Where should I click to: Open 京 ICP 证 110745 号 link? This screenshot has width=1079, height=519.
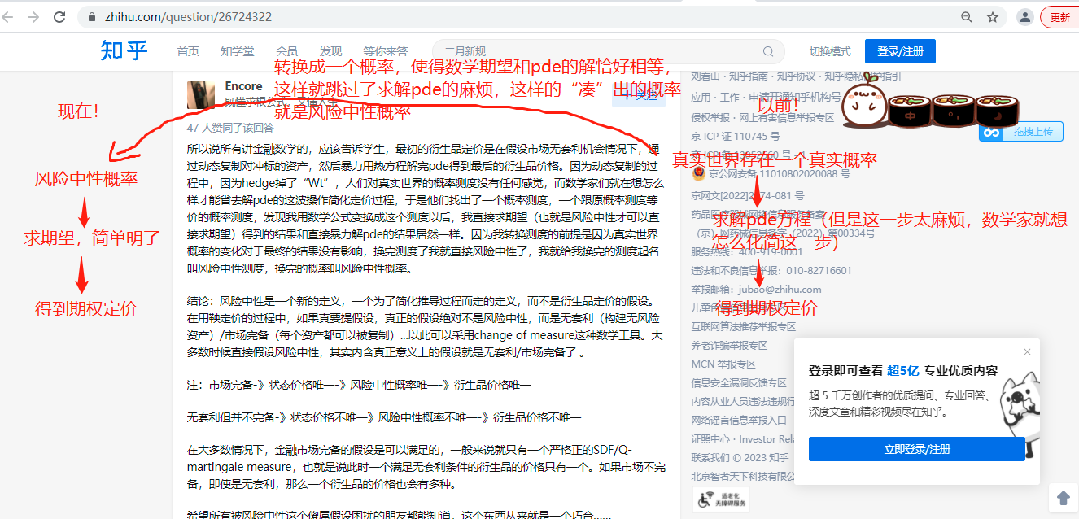point(735,136)
